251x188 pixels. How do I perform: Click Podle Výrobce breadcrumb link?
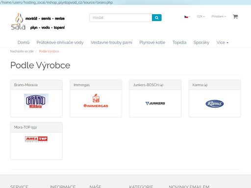point(49,51)
